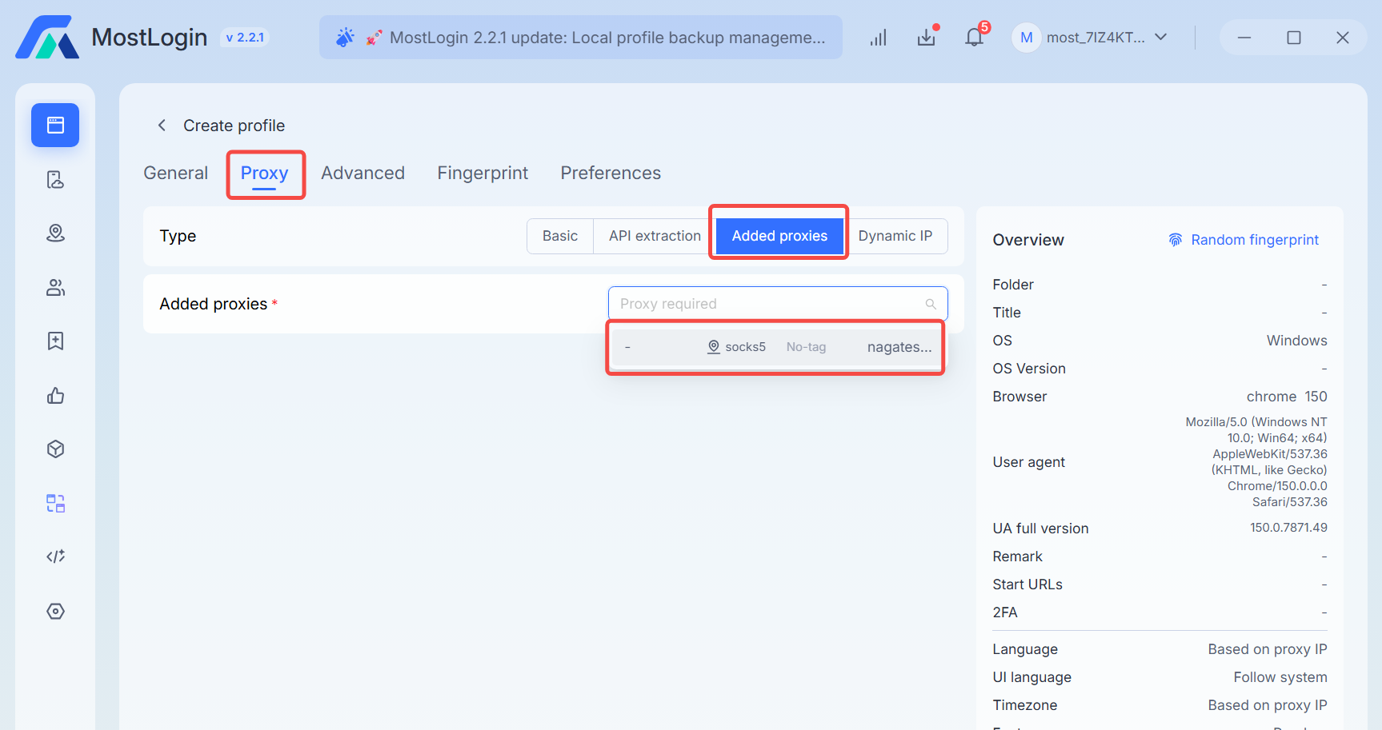Switch to the Preferences tab
Image resolution: width=1382 pixels, height=730 pixels.
coord(611,173)
